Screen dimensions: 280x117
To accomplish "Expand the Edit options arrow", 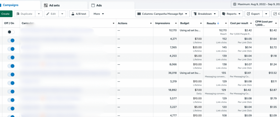I will pyautogui.click(x=63, y=14).
